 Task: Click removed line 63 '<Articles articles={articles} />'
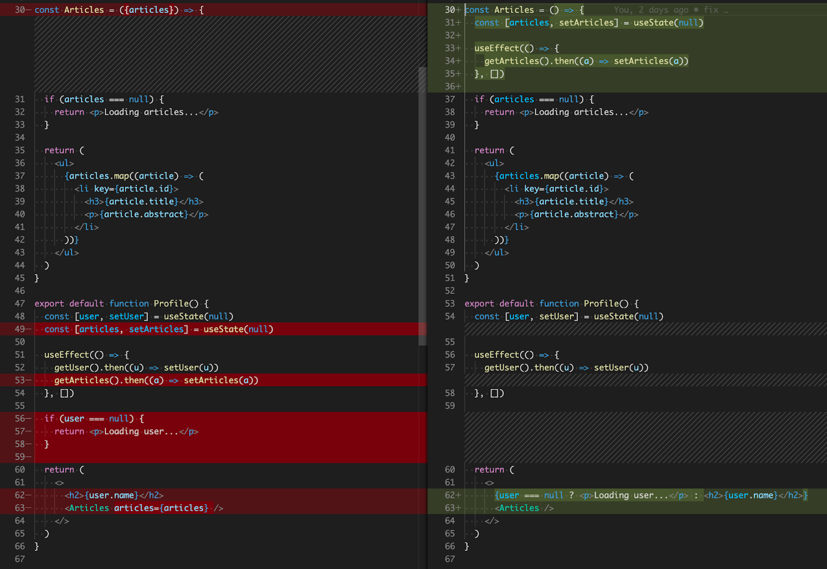(x=144, y=508)
